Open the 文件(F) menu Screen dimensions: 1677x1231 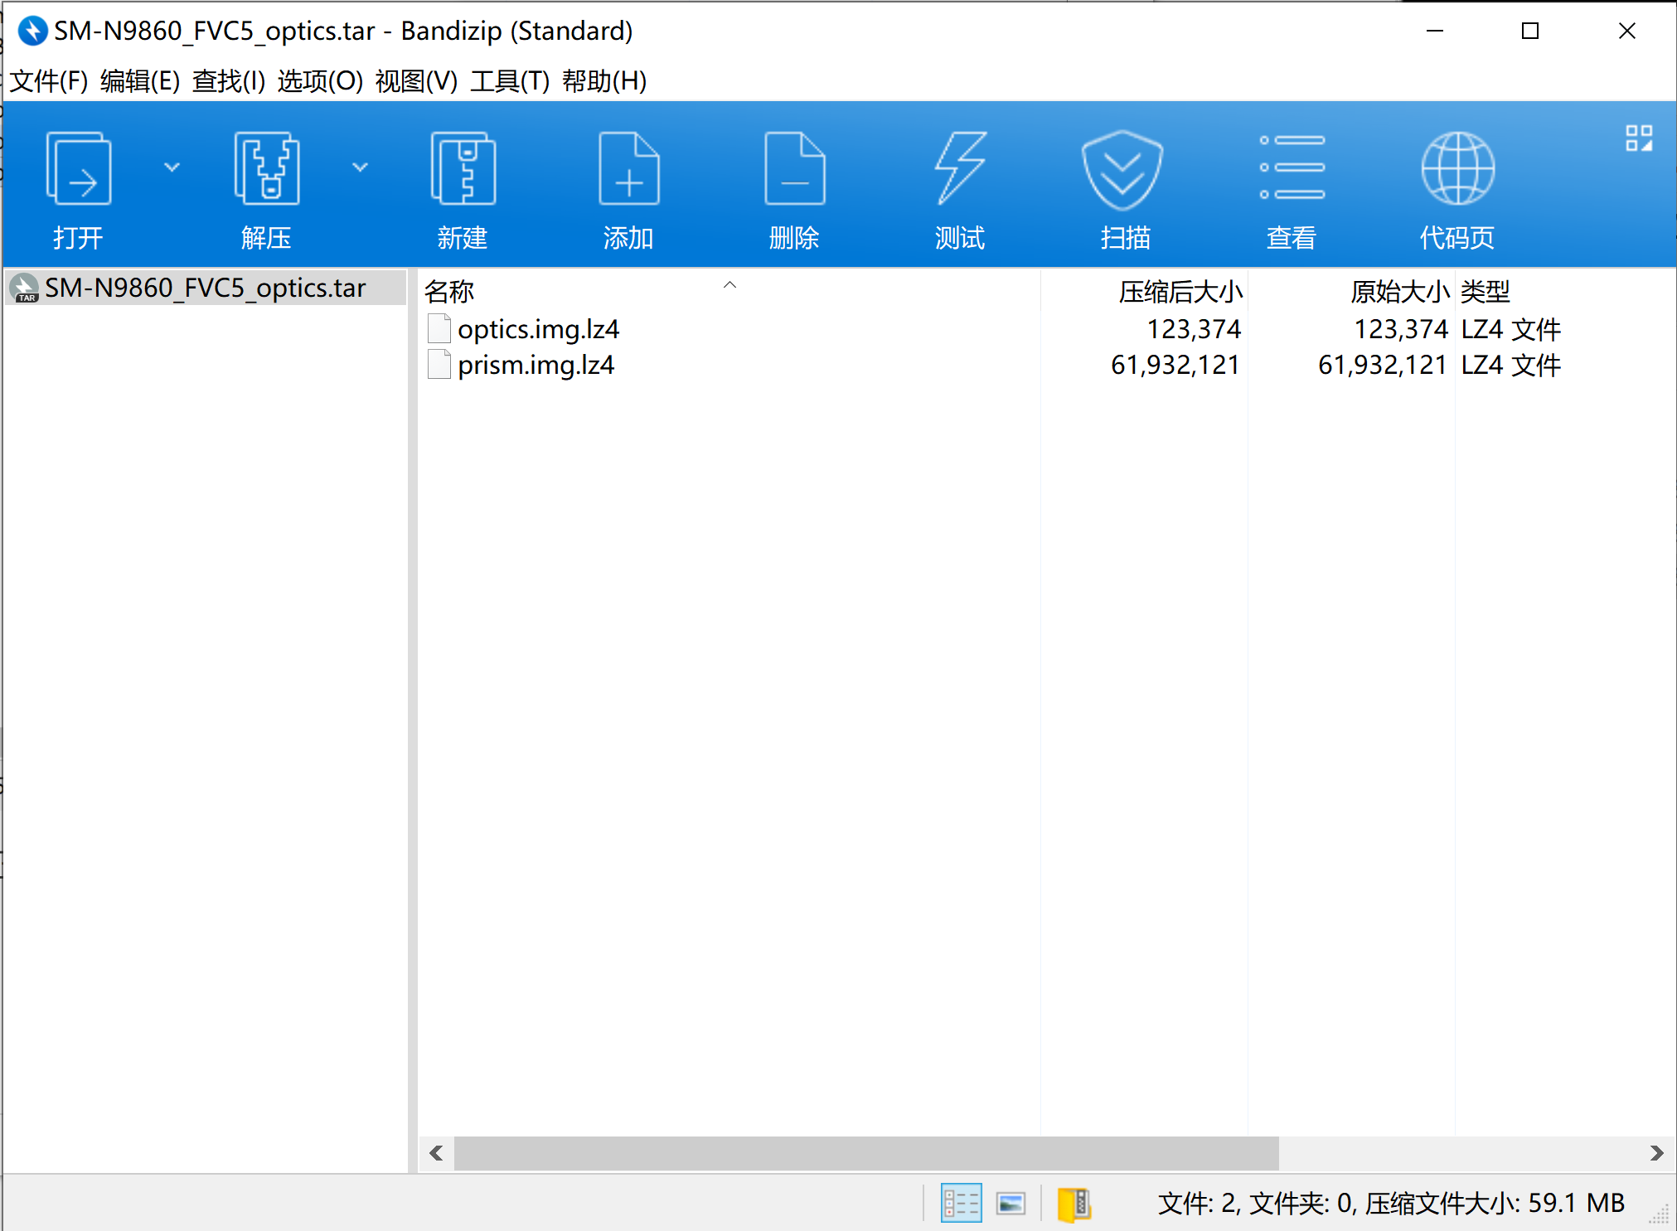point(49,81)
